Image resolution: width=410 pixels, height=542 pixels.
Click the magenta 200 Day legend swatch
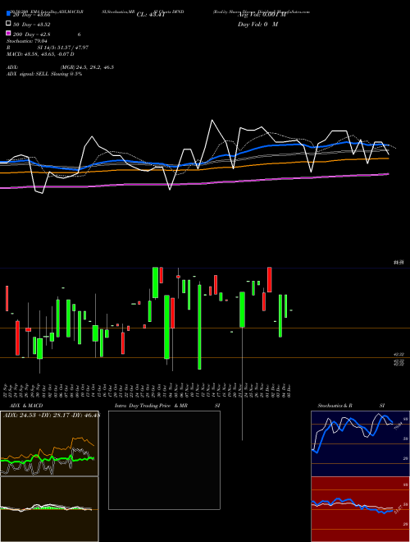click(8, 33)
